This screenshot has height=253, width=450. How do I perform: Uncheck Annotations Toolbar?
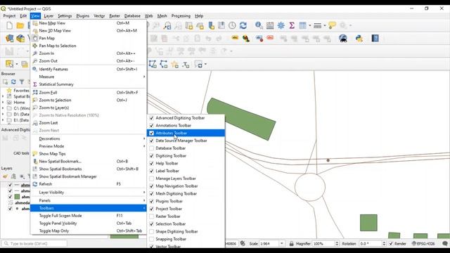coord(152,125)
